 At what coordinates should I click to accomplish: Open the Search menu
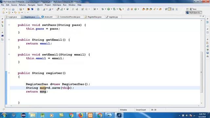(x=40, y=5)
